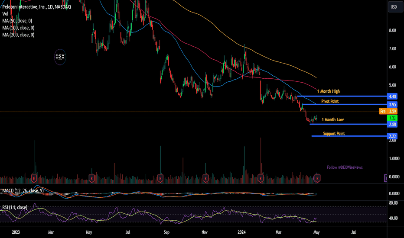Select the Pre-market 3.59 price tag

[x=388, y=111]
